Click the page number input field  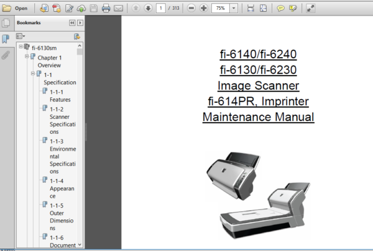[x=161, y=8]
